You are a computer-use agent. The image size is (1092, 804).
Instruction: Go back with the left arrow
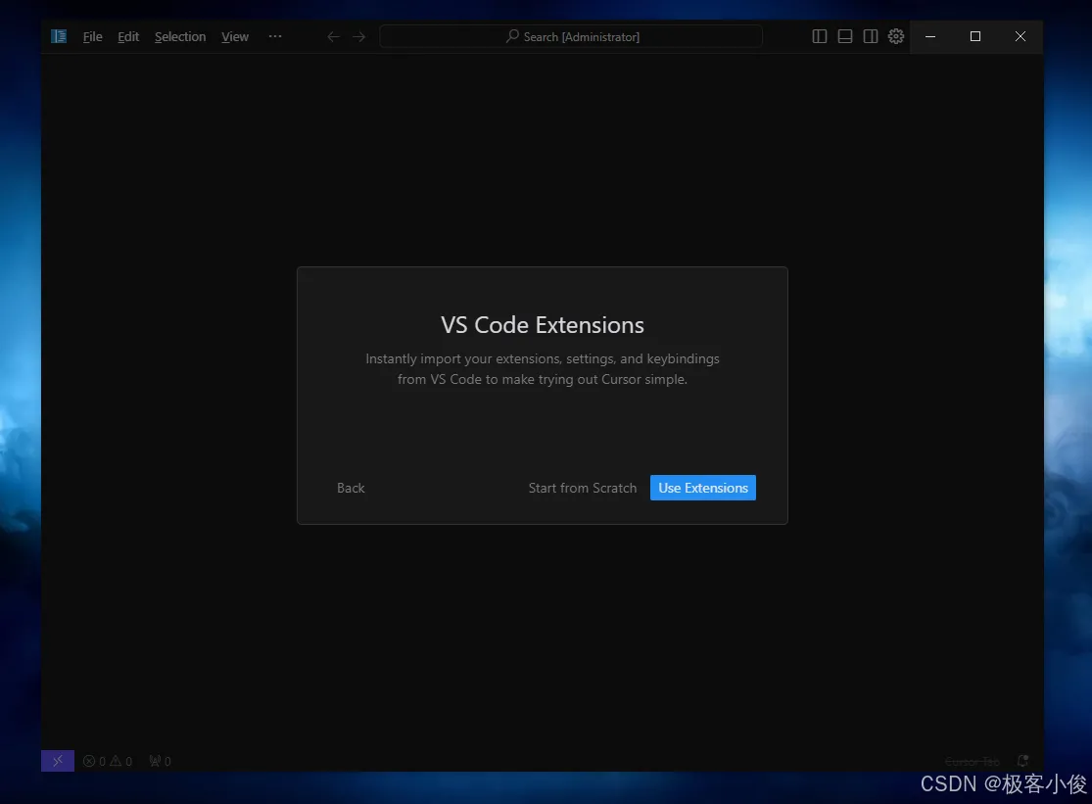coord(334,37)
